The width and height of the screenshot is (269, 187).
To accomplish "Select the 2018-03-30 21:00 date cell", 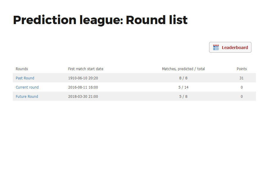I will 83,97.
